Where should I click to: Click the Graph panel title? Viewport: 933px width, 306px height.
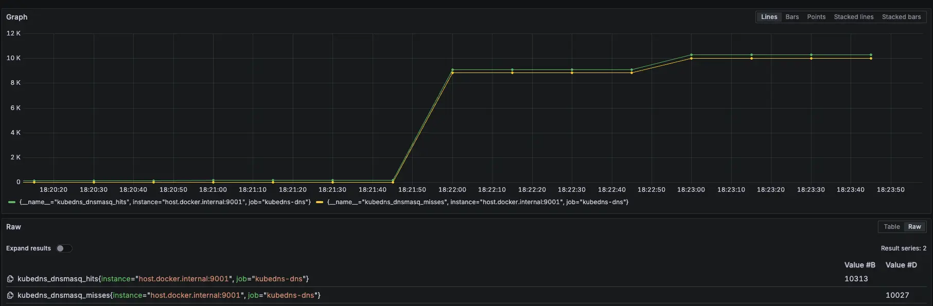17,17
